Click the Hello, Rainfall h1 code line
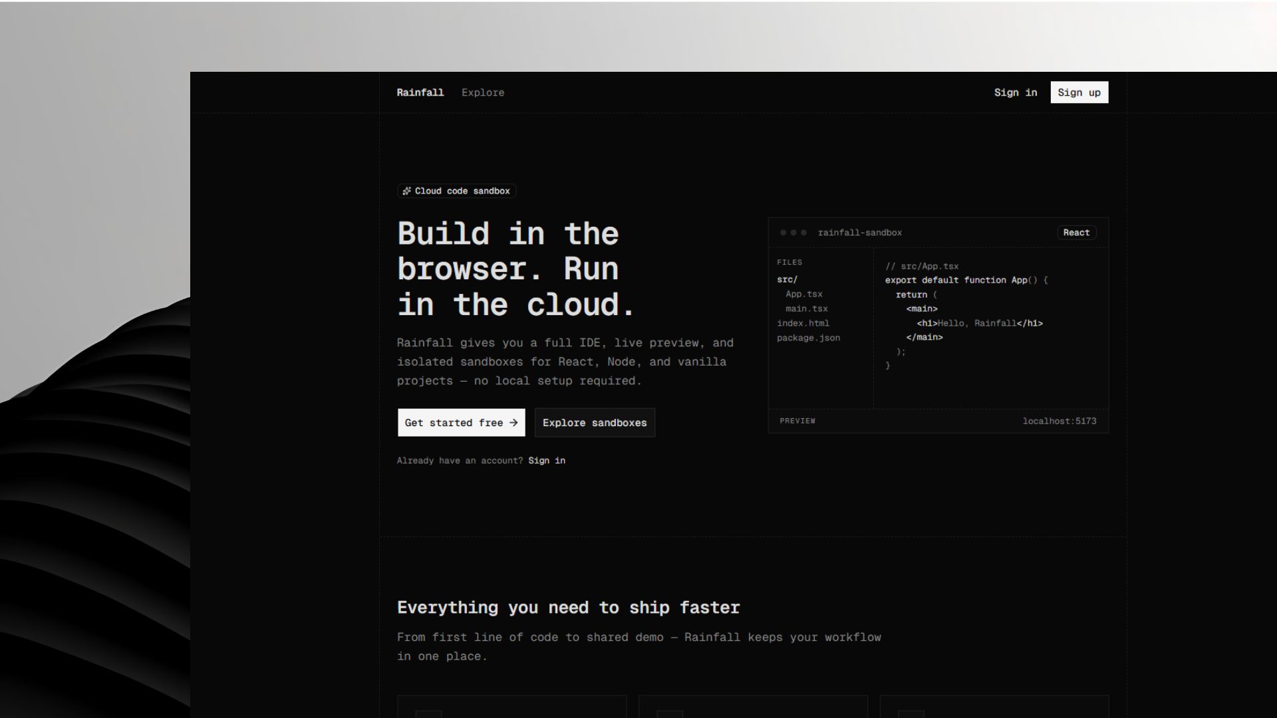Screen dimensions: 1277x718 pos(980,323)
